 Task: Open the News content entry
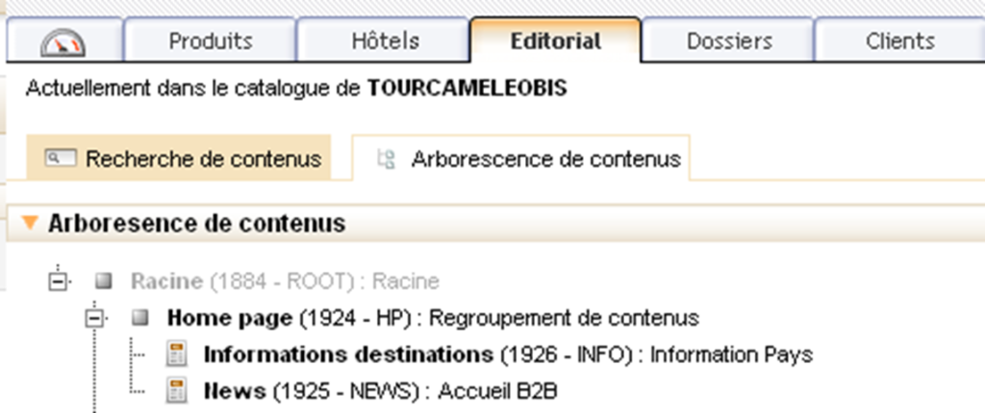[235, 391]
